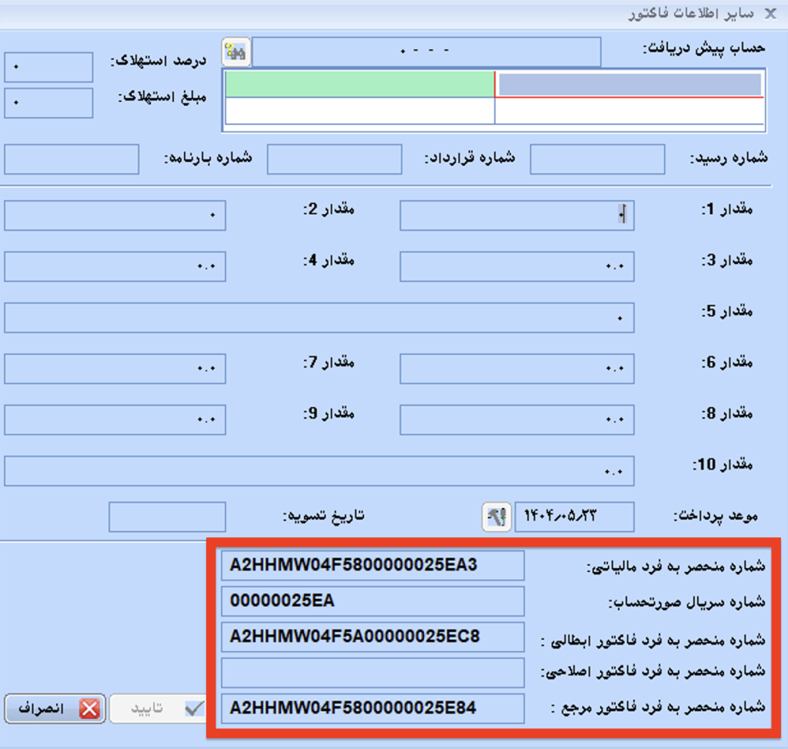Click the انصراف cancel button
Screen dimensions: 788x749
[x=55, y=709]
